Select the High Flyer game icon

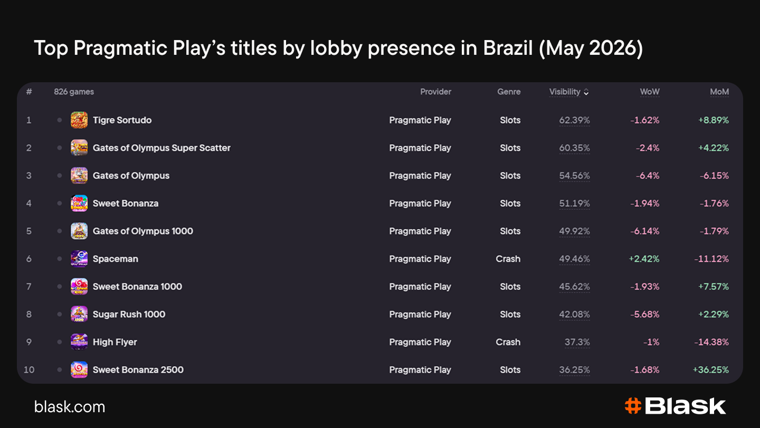79,342
